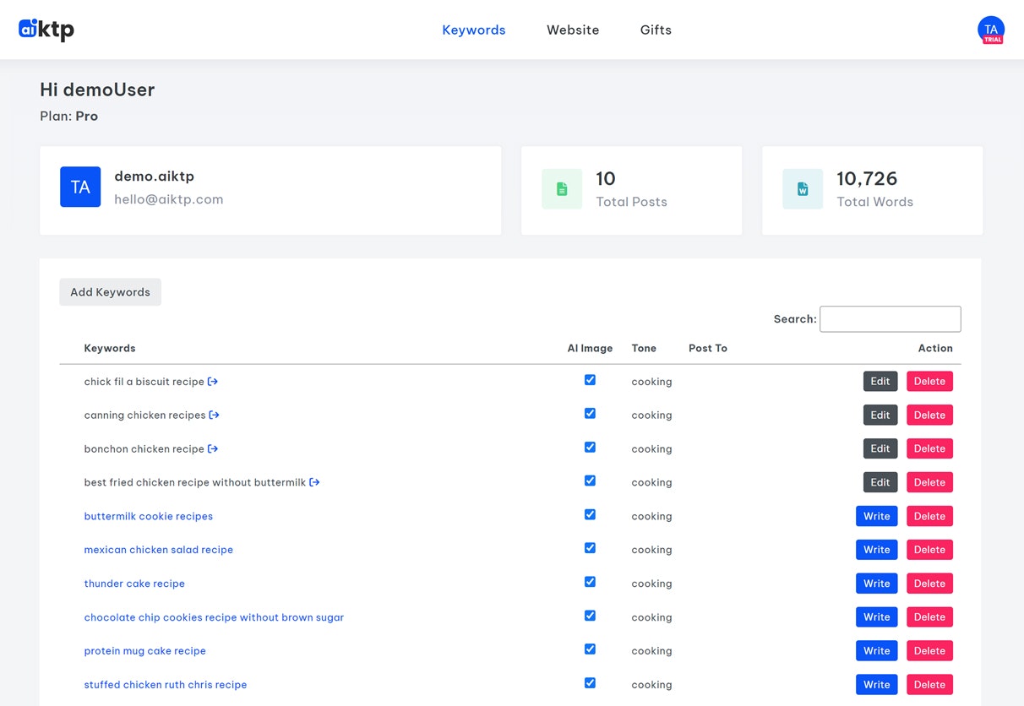Viewport: 1024px width, 706px height.
Task: Write post for thunder cake recipe
Action: click(877, 584)
